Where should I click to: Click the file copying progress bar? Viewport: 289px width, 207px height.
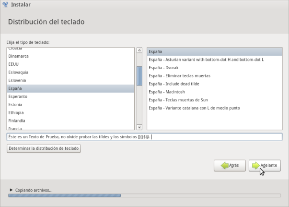click(144, 195)
